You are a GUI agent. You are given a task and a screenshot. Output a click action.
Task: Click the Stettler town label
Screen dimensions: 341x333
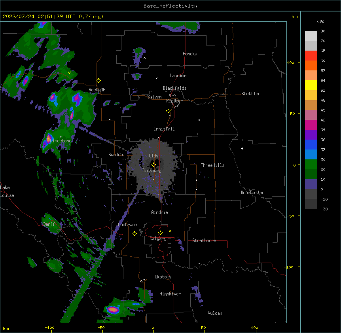(251, 94)
